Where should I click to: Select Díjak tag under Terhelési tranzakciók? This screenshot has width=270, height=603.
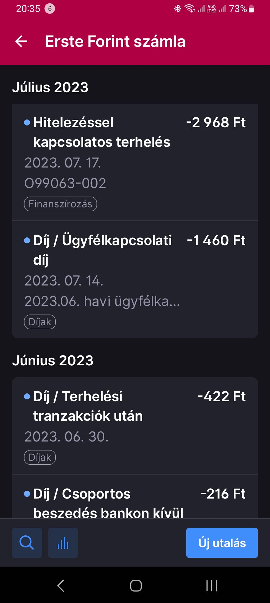[40, 457]
